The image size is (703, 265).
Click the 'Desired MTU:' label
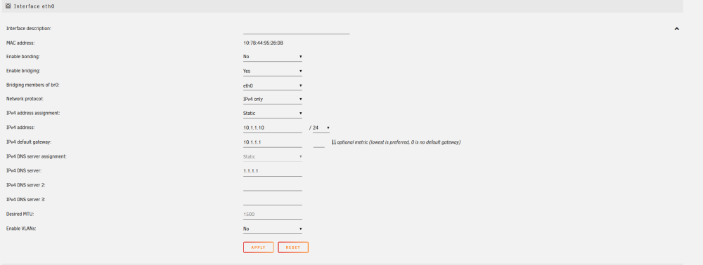coord(20,214)
